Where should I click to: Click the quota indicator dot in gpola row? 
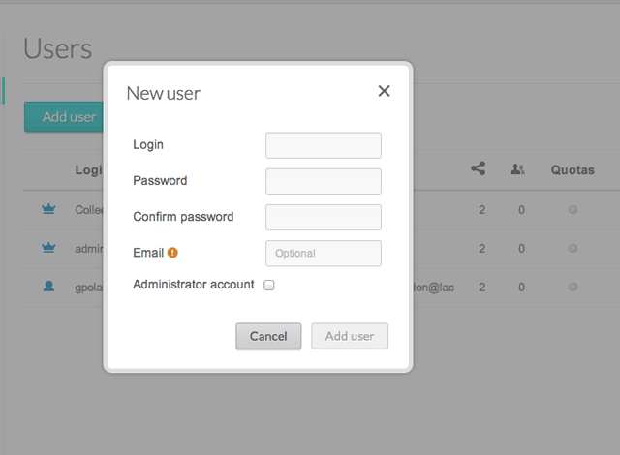click(x=573, y=287)
